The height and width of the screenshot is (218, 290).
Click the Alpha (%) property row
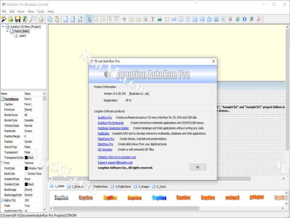(21, 201)
